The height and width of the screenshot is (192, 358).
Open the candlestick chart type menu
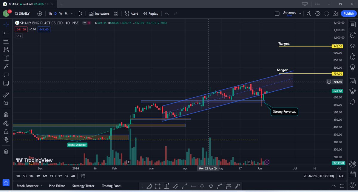coord(80,13)
